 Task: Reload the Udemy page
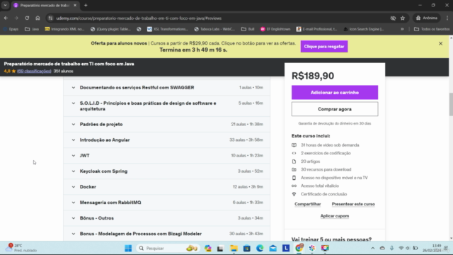(x=27, y=18)
